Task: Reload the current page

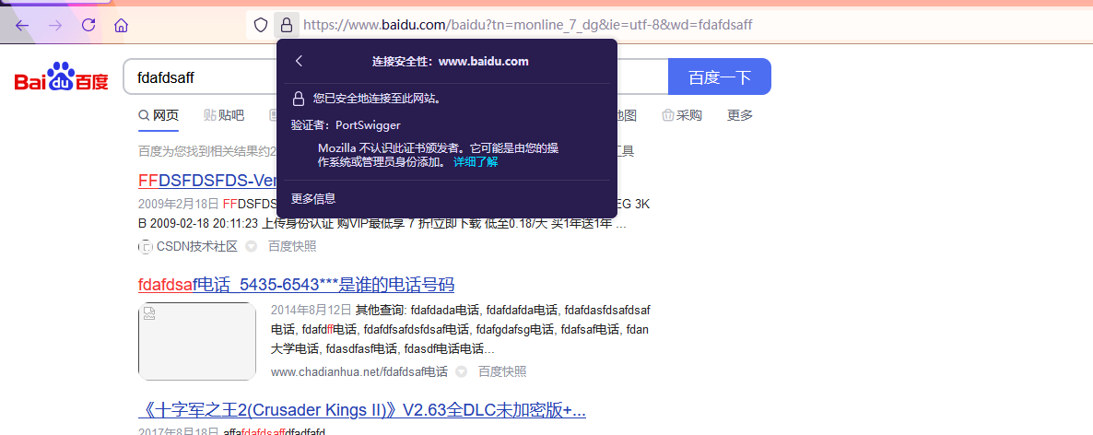Action: coord(88,25)
